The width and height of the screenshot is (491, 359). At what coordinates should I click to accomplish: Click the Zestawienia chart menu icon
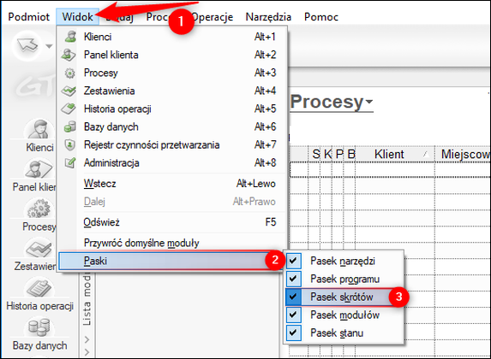[69, 91]
